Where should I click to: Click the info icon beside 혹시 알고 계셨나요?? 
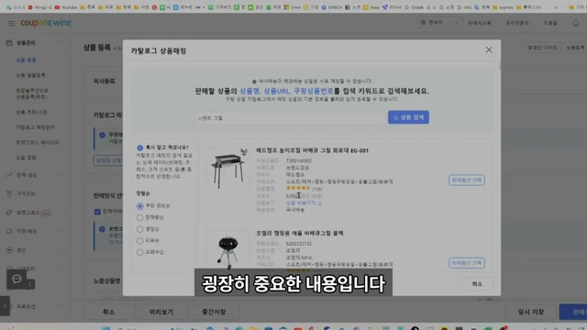click(140, 148)
